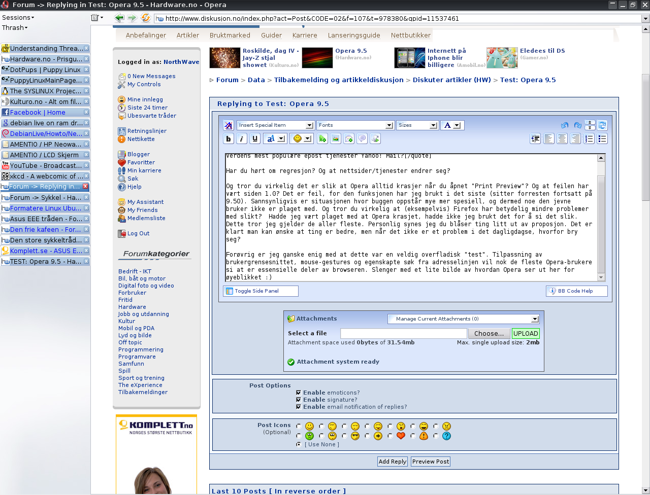Screen dimensions: 650x495
Task: Click the Choose... file button
Action: tap(489, 333)
